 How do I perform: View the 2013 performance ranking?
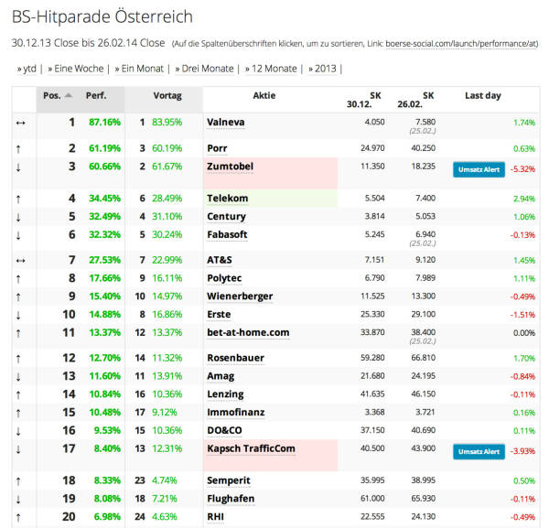point(326,69)
